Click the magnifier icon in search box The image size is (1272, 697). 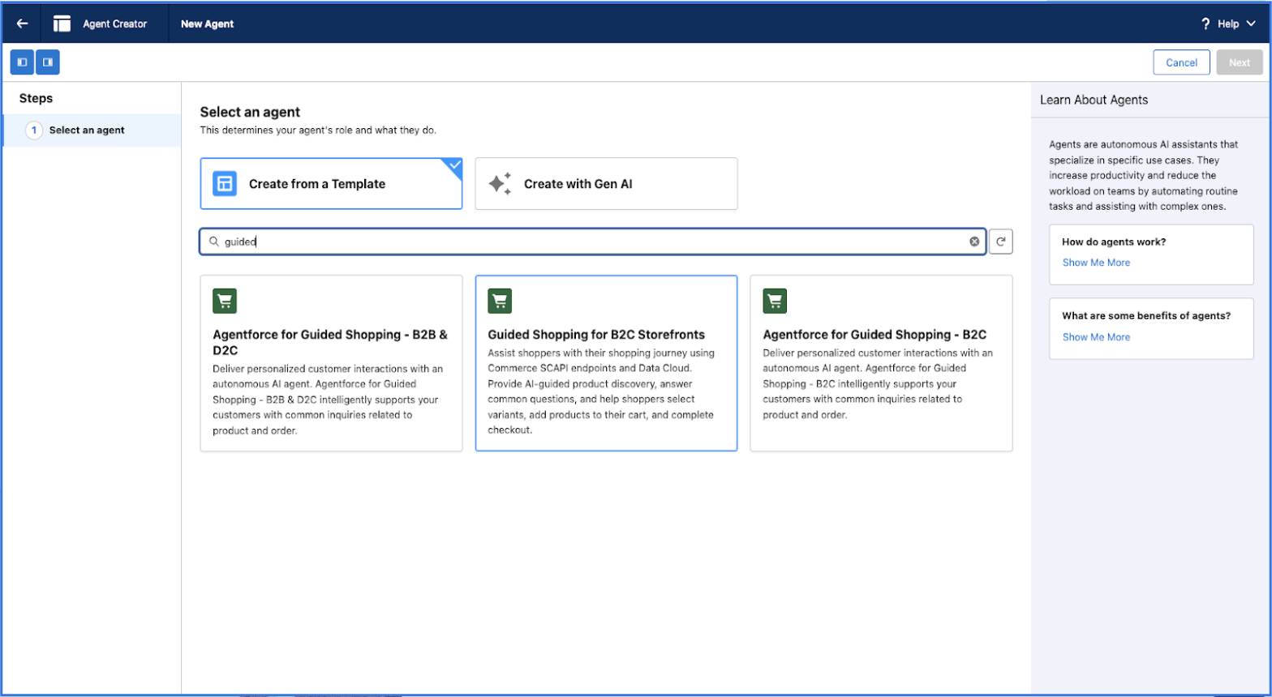[214, 242]
